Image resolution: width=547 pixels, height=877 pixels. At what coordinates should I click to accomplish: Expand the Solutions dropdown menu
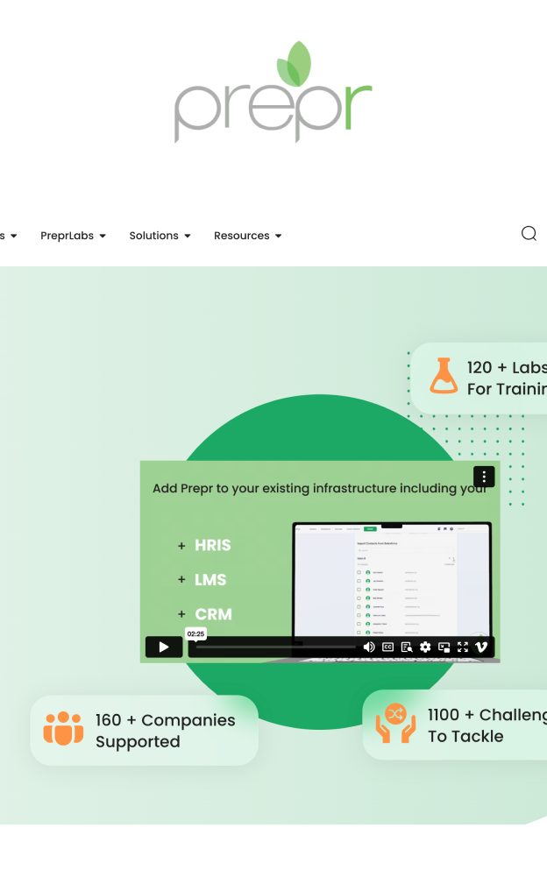coord(160,236)
